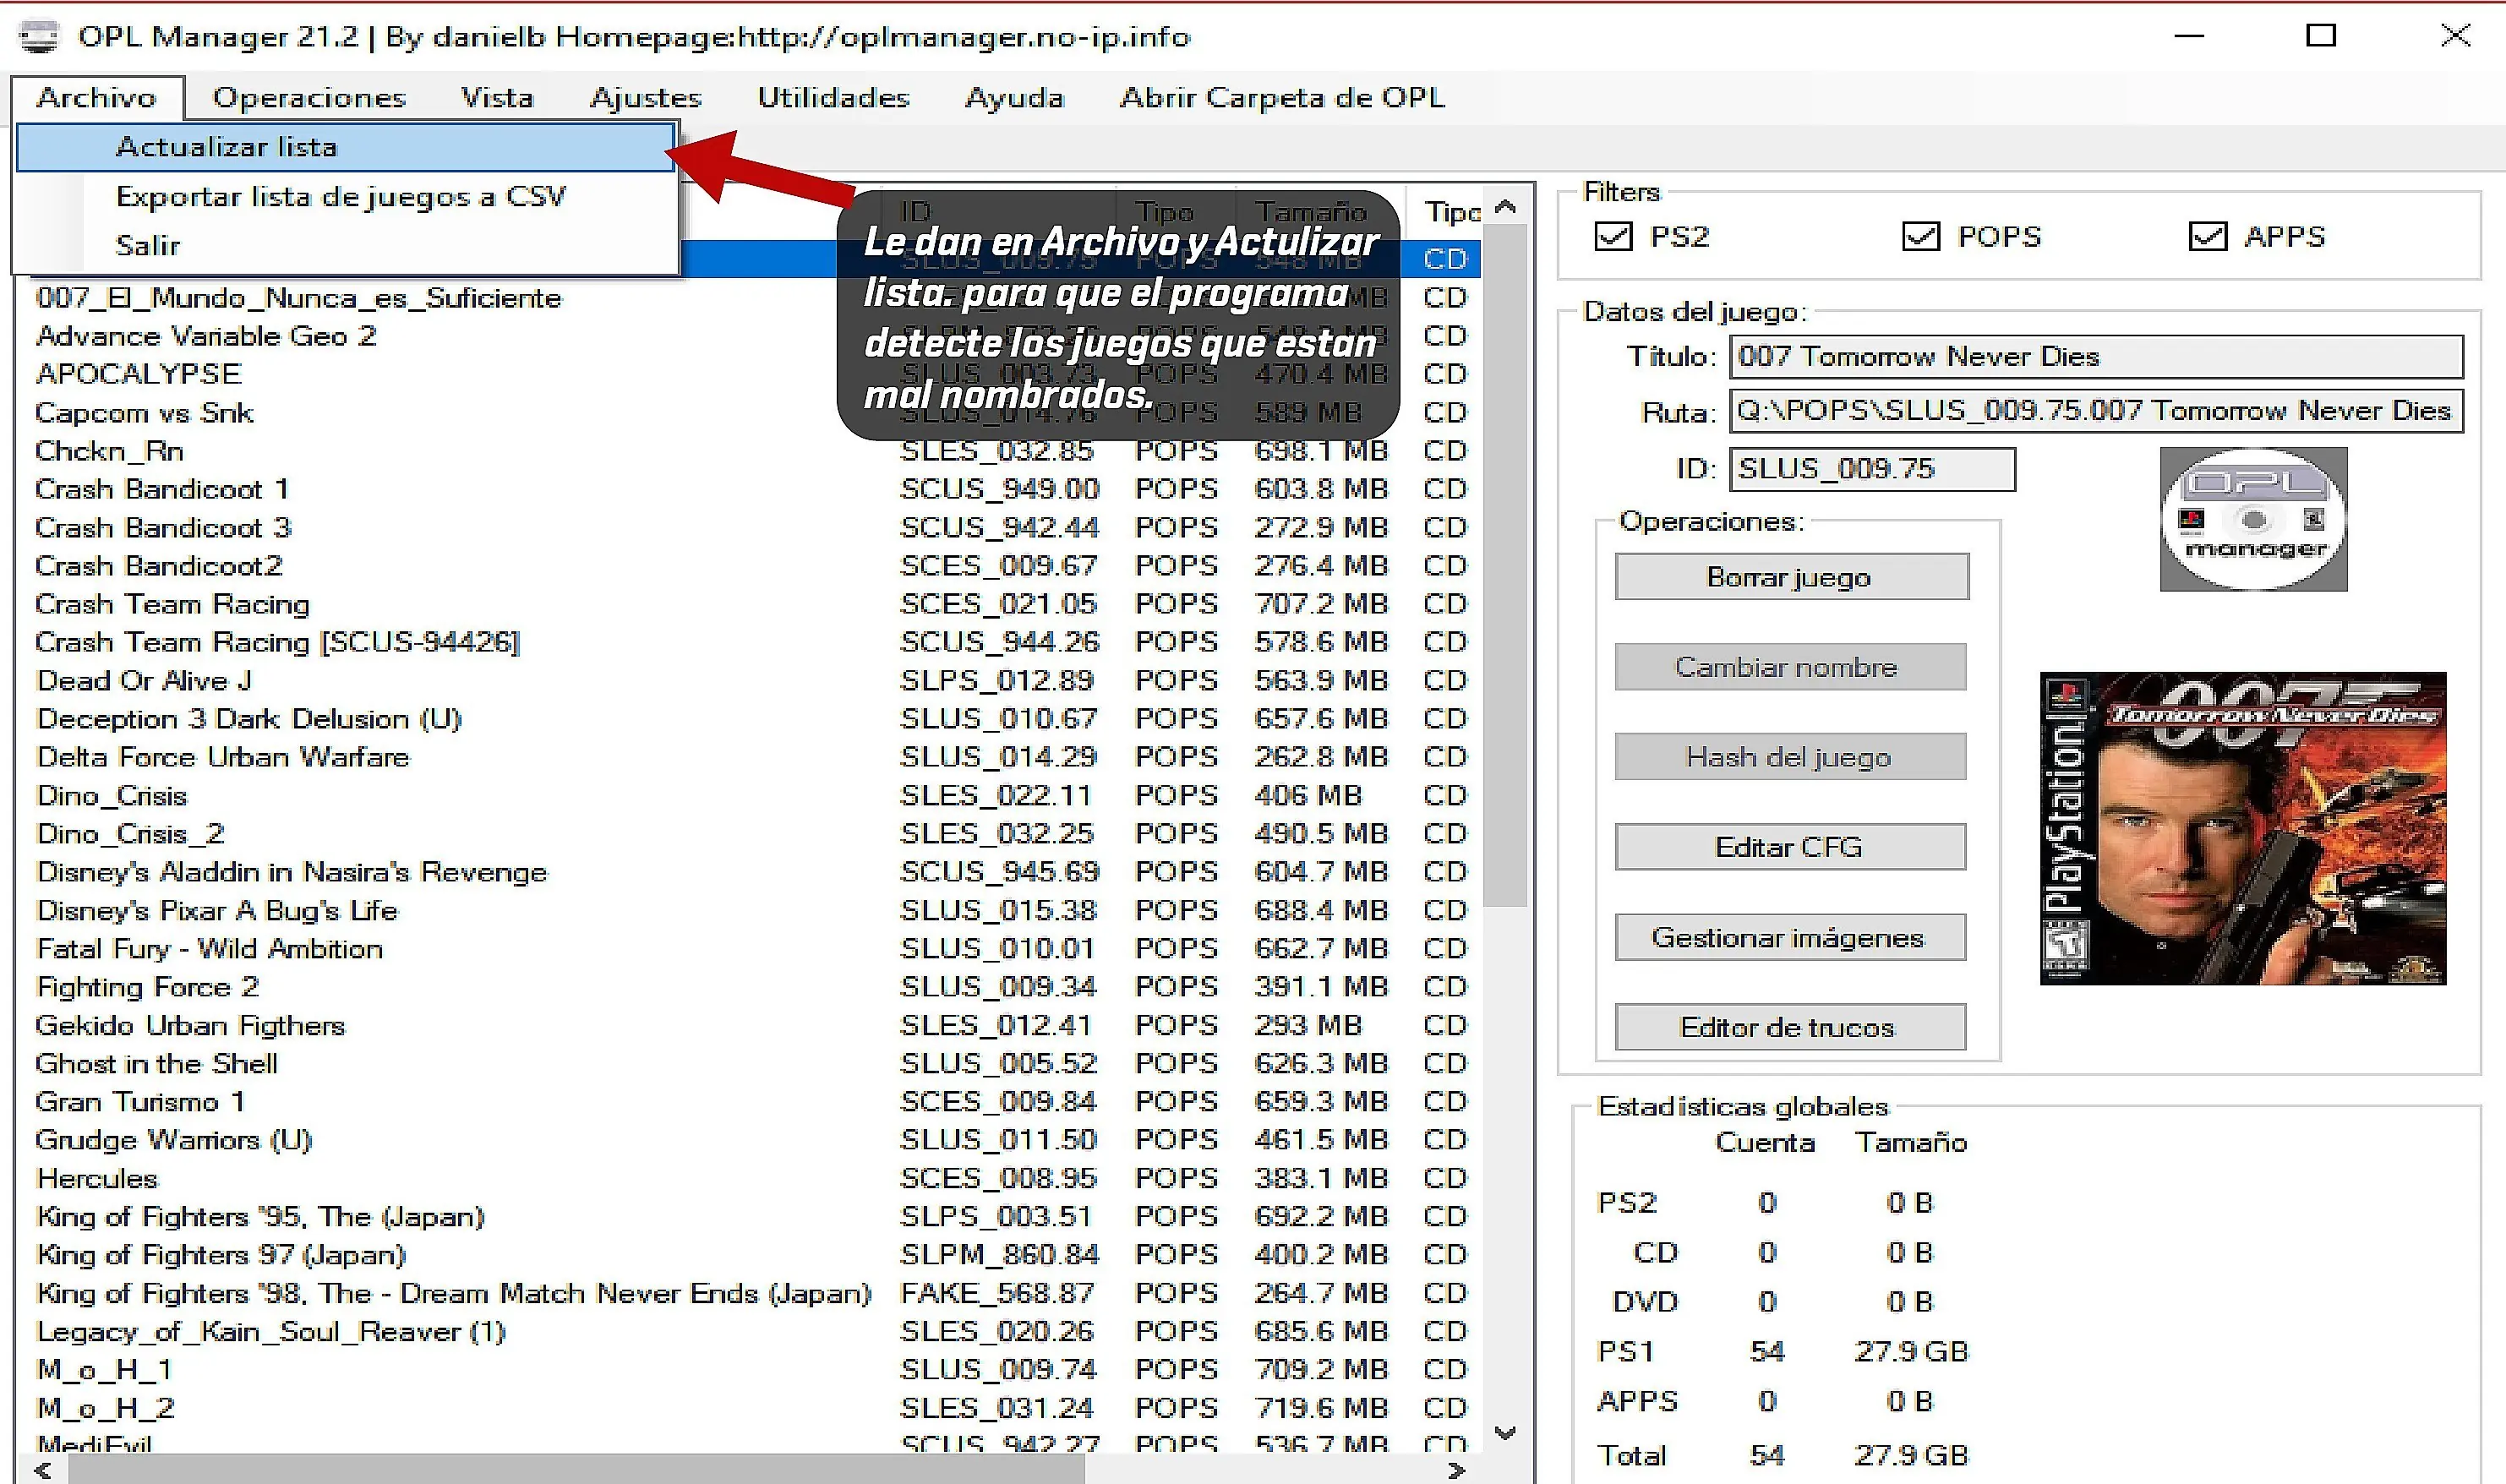
Task: Click the Título input field
Action: point(2096,357)
